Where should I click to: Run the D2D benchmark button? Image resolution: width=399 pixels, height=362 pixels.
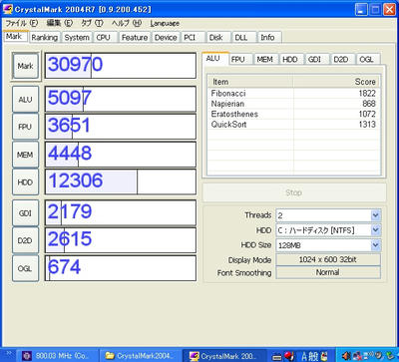point(26,240)
